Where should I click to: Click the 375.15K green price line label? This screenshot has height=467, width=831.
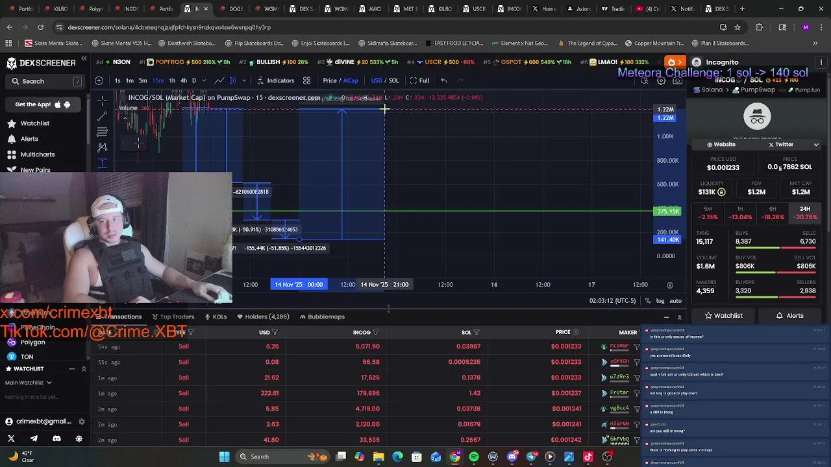coord(667,211)
